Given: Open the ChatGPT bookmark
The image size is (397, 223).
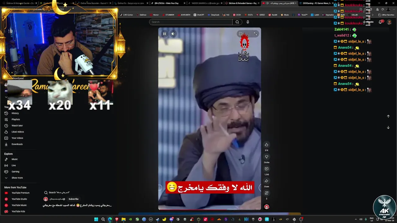Looking at the screenshot, I should pos(199,15).
